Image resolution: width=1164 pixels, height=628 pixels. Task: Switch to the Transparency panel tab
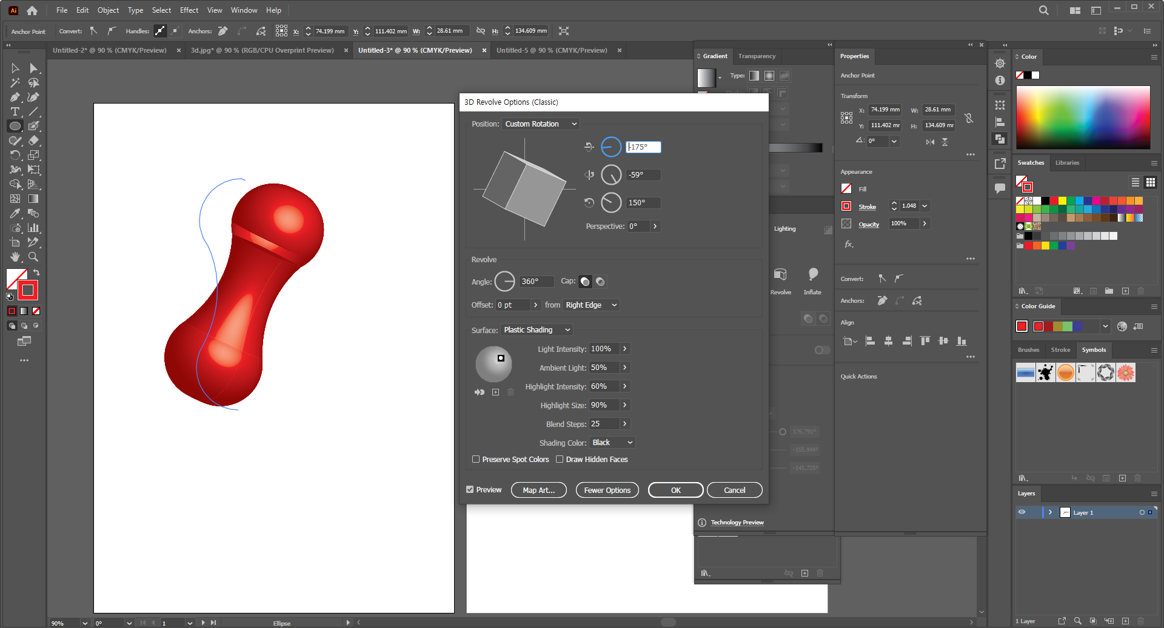click(757, 56)
